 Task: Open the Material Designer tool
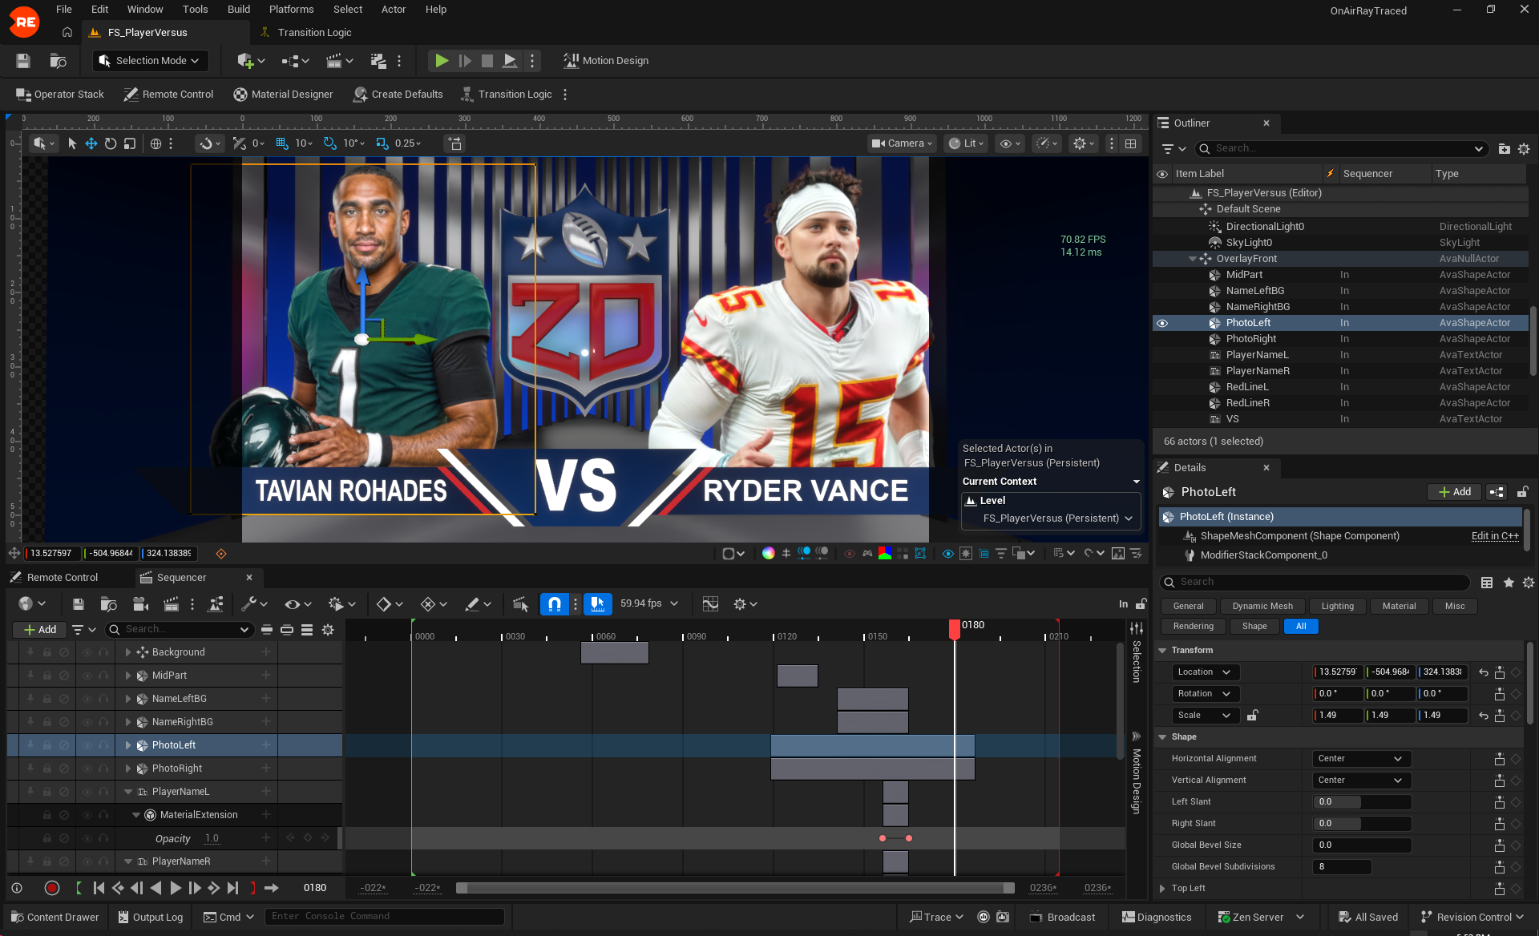[x=283, y=95]
